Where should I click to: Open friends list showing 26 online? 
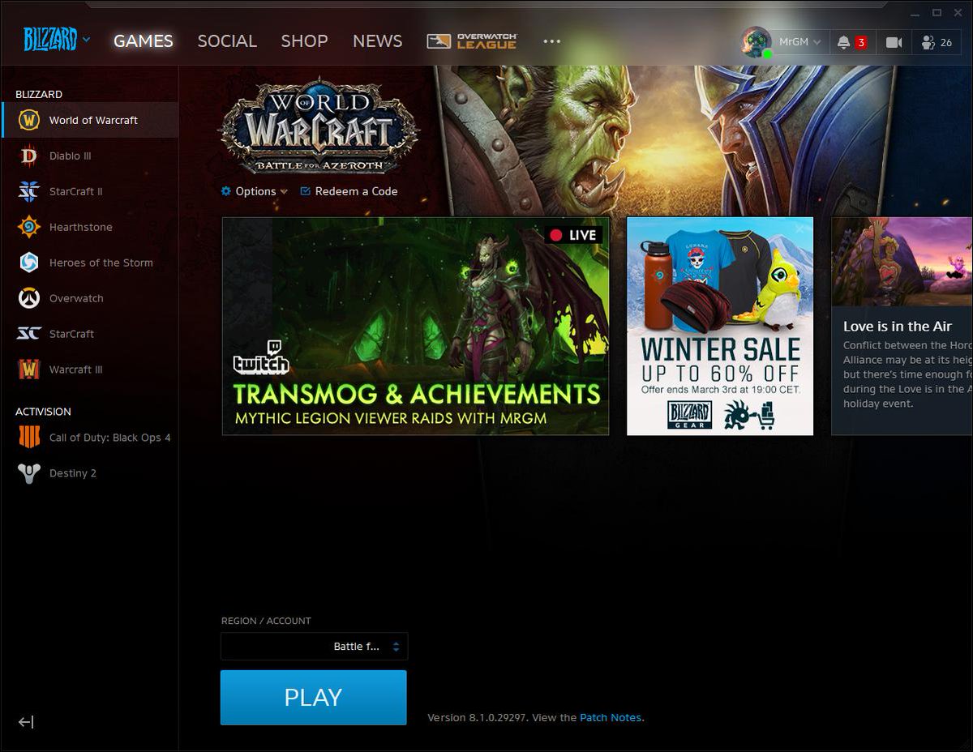(937, 42)
